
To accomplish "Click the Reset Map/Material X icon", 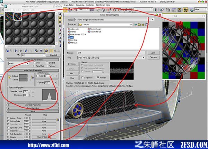I will [21, 51].
